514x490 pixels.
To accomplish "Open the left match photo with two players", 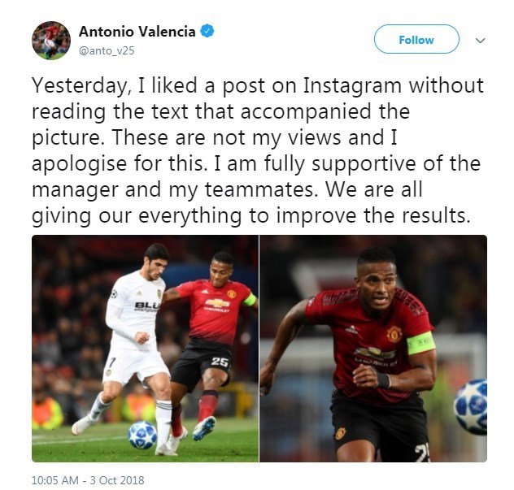I will (x=145, y=349).
